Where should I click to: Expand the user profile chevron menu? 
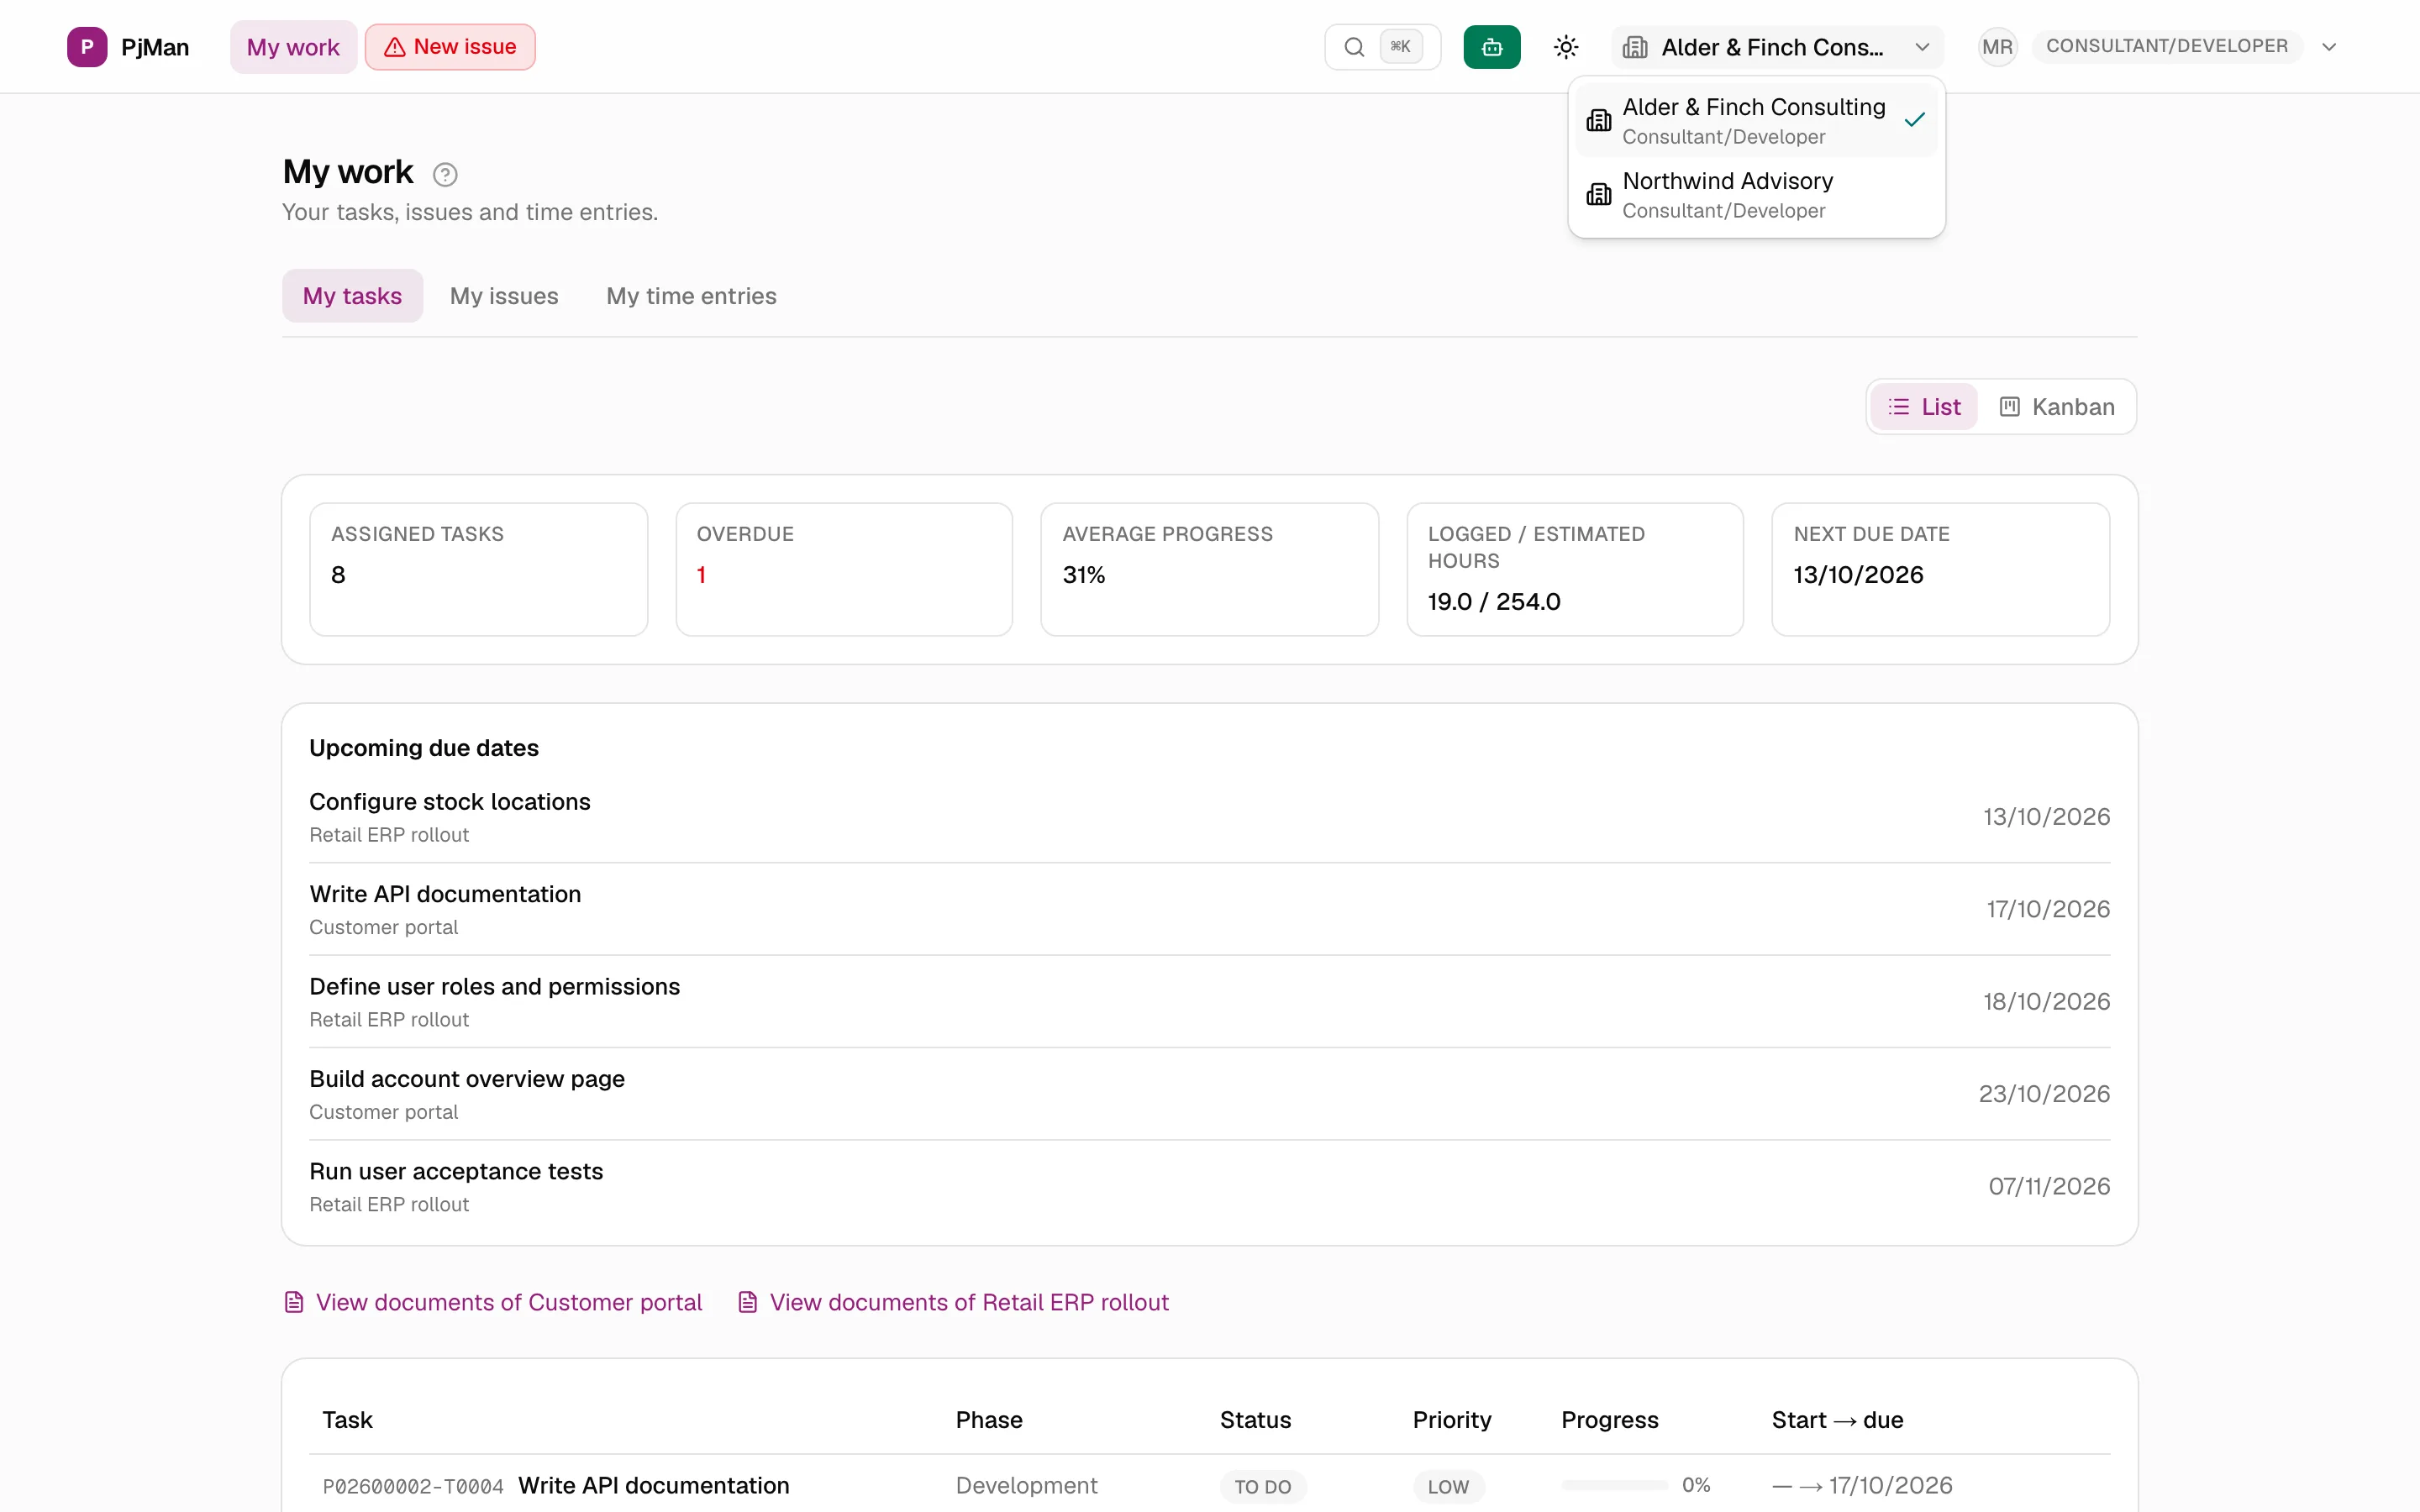click(2329, 47)
